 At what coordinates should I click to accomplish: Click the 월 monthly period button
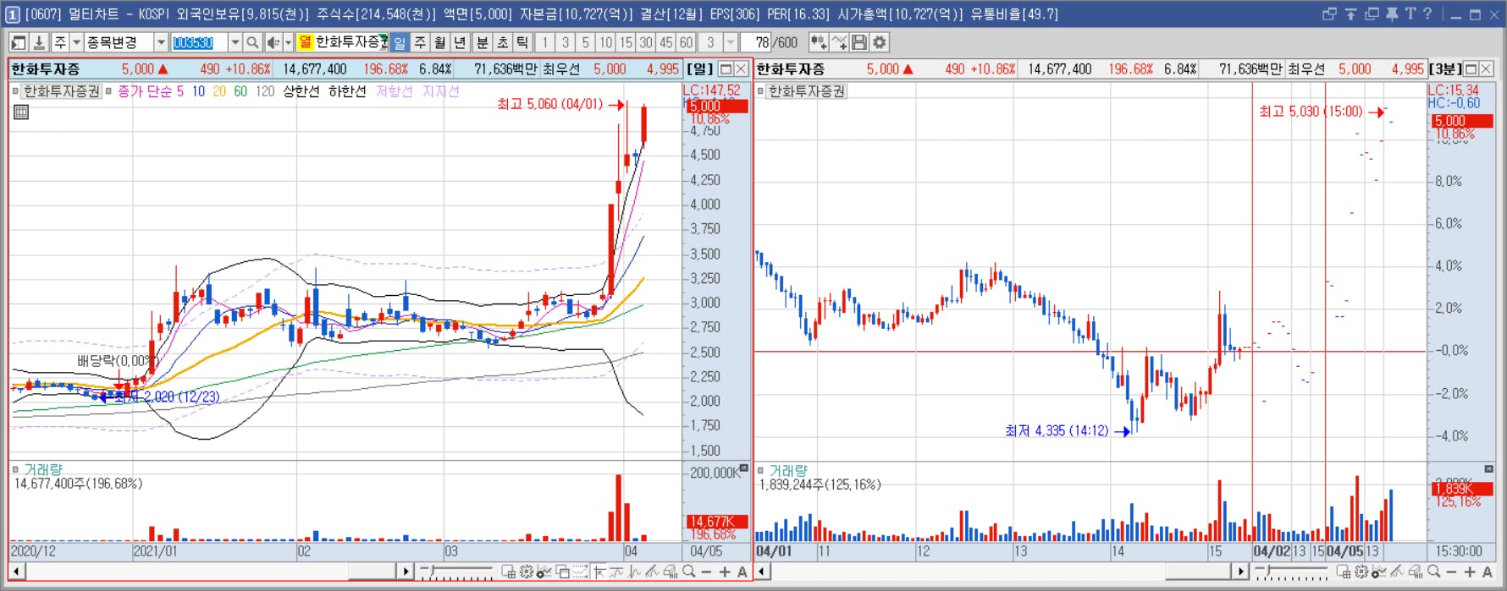440,42
